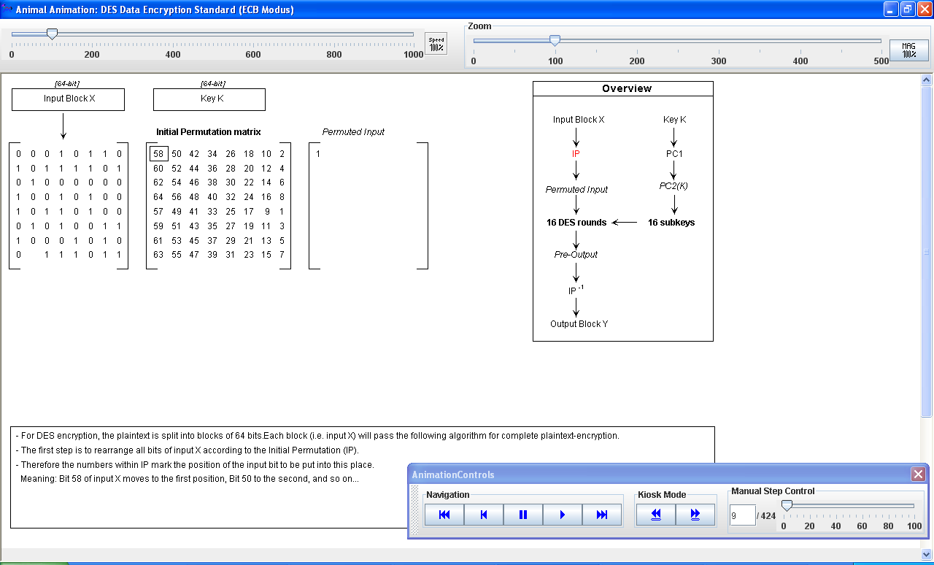Click the Navigation group label

pyautogui.click(x=448, y=495)
